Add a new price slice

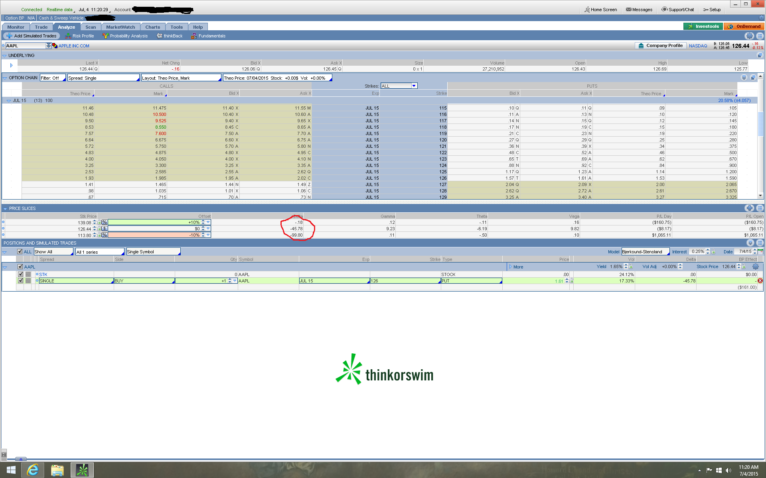coord(749,208)
